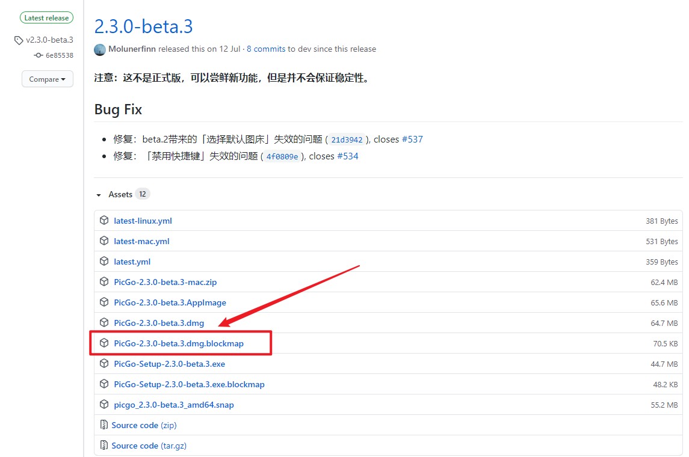689x457 pixels.
Task: Click the Bug Fix heading
Action: coord(118,109)
